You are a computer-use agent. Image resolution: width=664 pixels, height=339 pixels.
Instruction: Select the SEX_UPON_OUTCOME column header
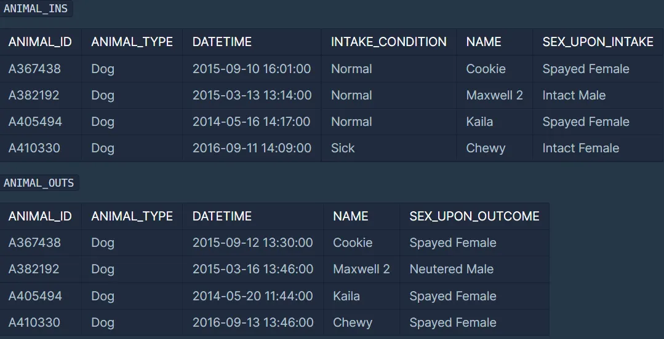[x=474, y=216]
